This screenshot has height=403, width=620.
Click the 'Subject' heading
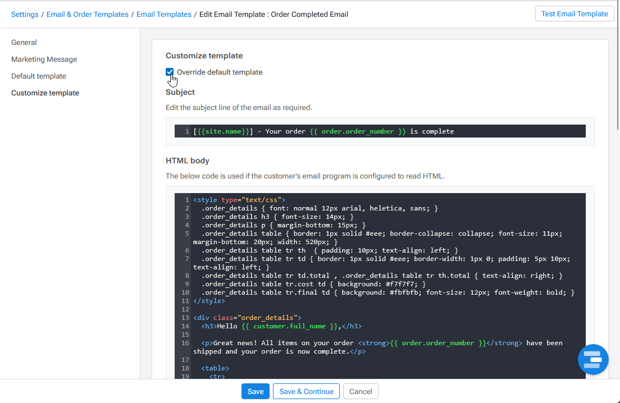tap(180, 92)
